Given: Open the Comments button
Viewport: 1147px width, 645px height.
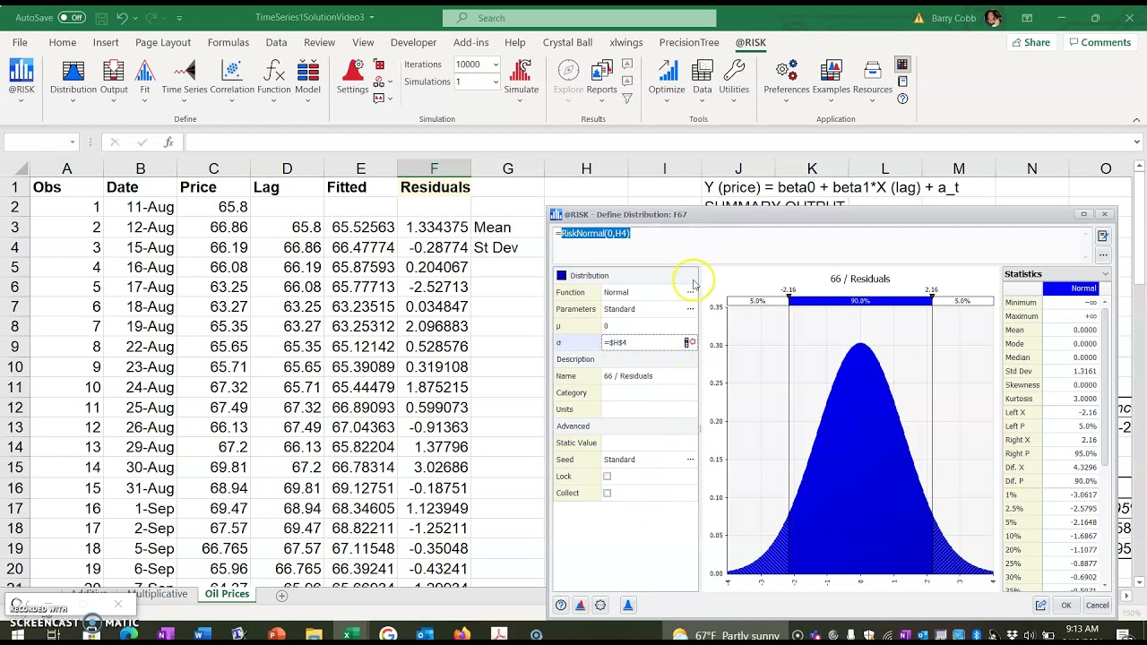Looking at the screenshot, I should 1099,42.
